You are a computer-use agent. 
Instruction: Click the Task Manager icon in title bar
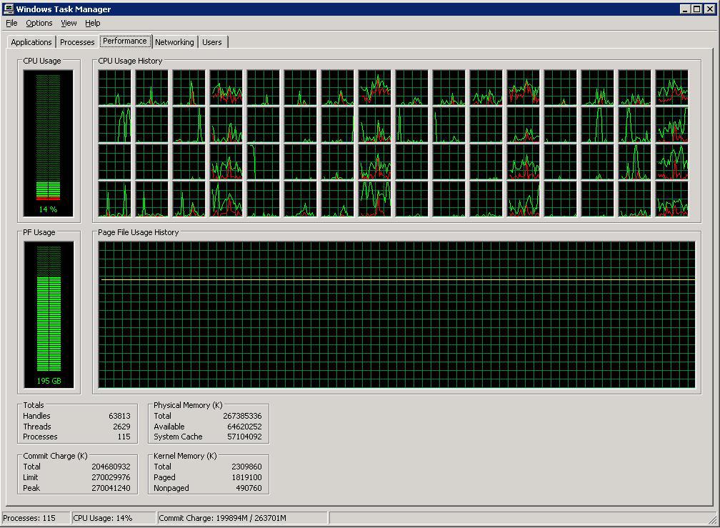pos(9,9)
